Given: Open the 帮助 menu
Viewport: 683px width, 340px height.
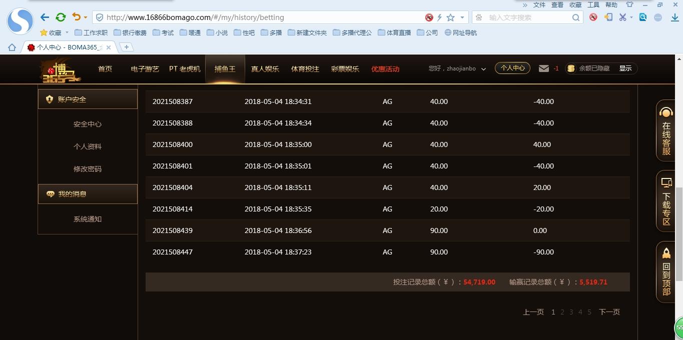Looking at the screenshot, I should (611, 4).
